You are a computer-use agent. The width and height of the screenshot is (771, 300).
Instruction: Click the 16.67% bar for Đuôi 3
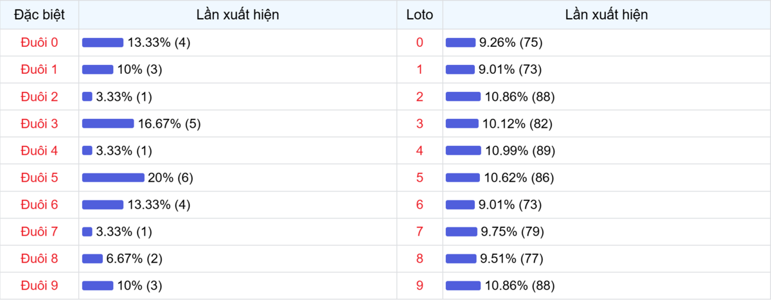click(x=108, y=124)
